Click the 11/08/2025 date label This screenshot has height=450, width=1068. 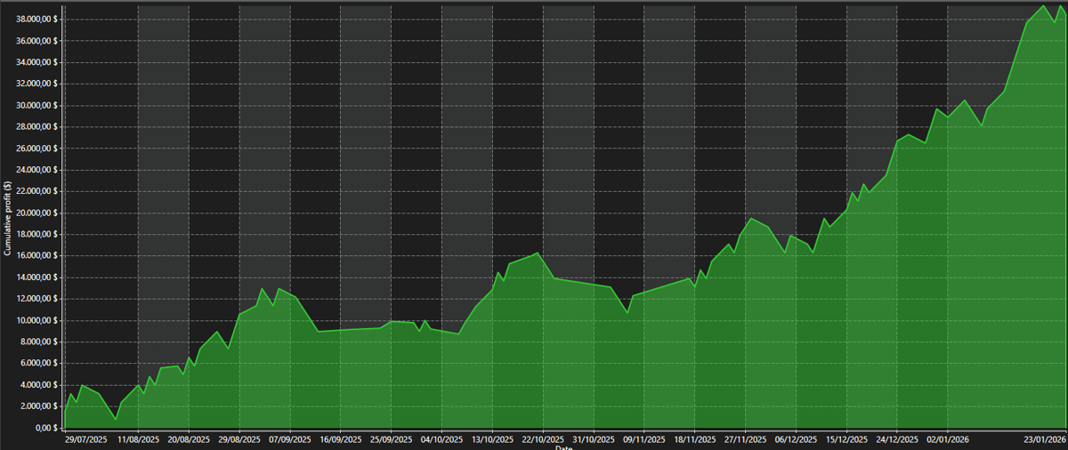138,438
